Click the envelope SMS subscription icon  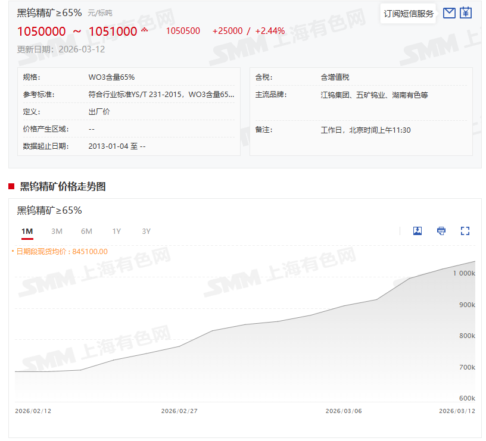[450, 12]
